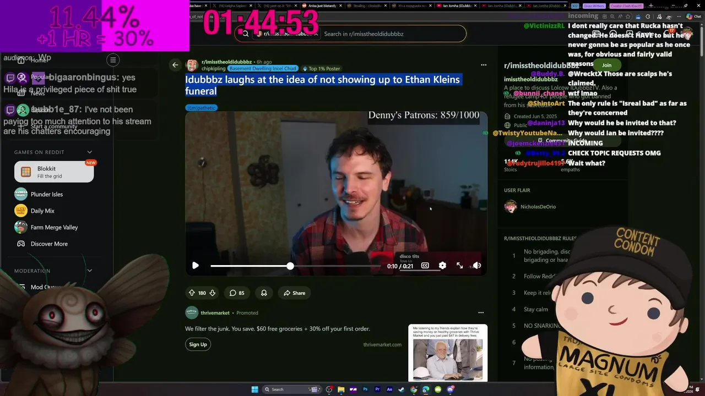Remove the subreddit filter chip from search
705x396 pixels.
pos(316,34)
